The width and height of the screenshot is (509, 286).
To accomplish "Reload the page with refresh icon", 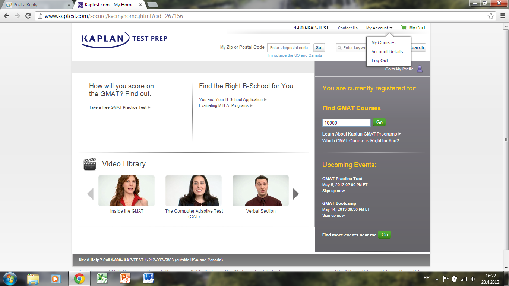I will pyautogui.click(x=28, y=16).
